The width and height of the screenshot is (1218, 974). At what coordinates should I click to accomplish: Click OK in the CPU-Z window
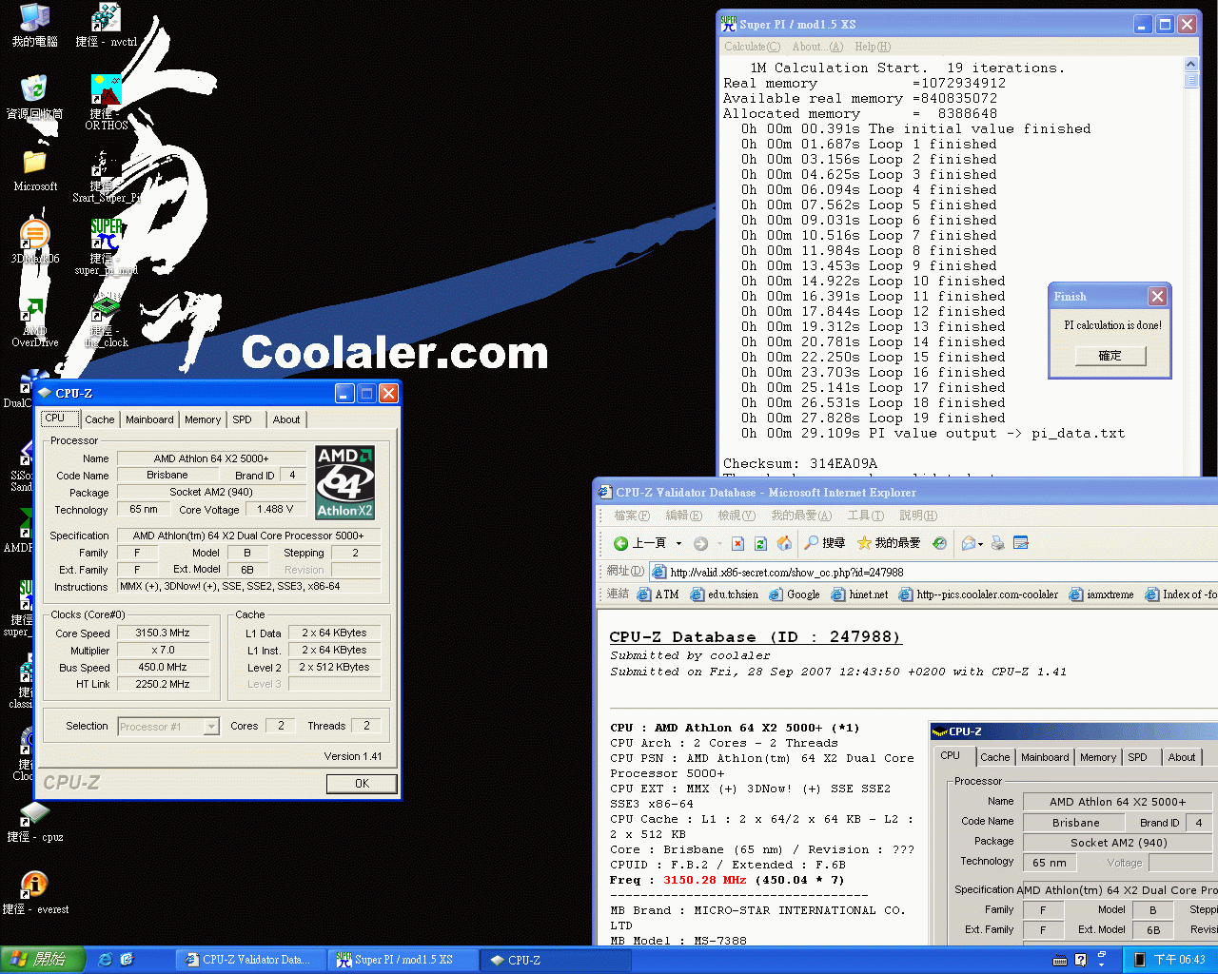point(362,784)
